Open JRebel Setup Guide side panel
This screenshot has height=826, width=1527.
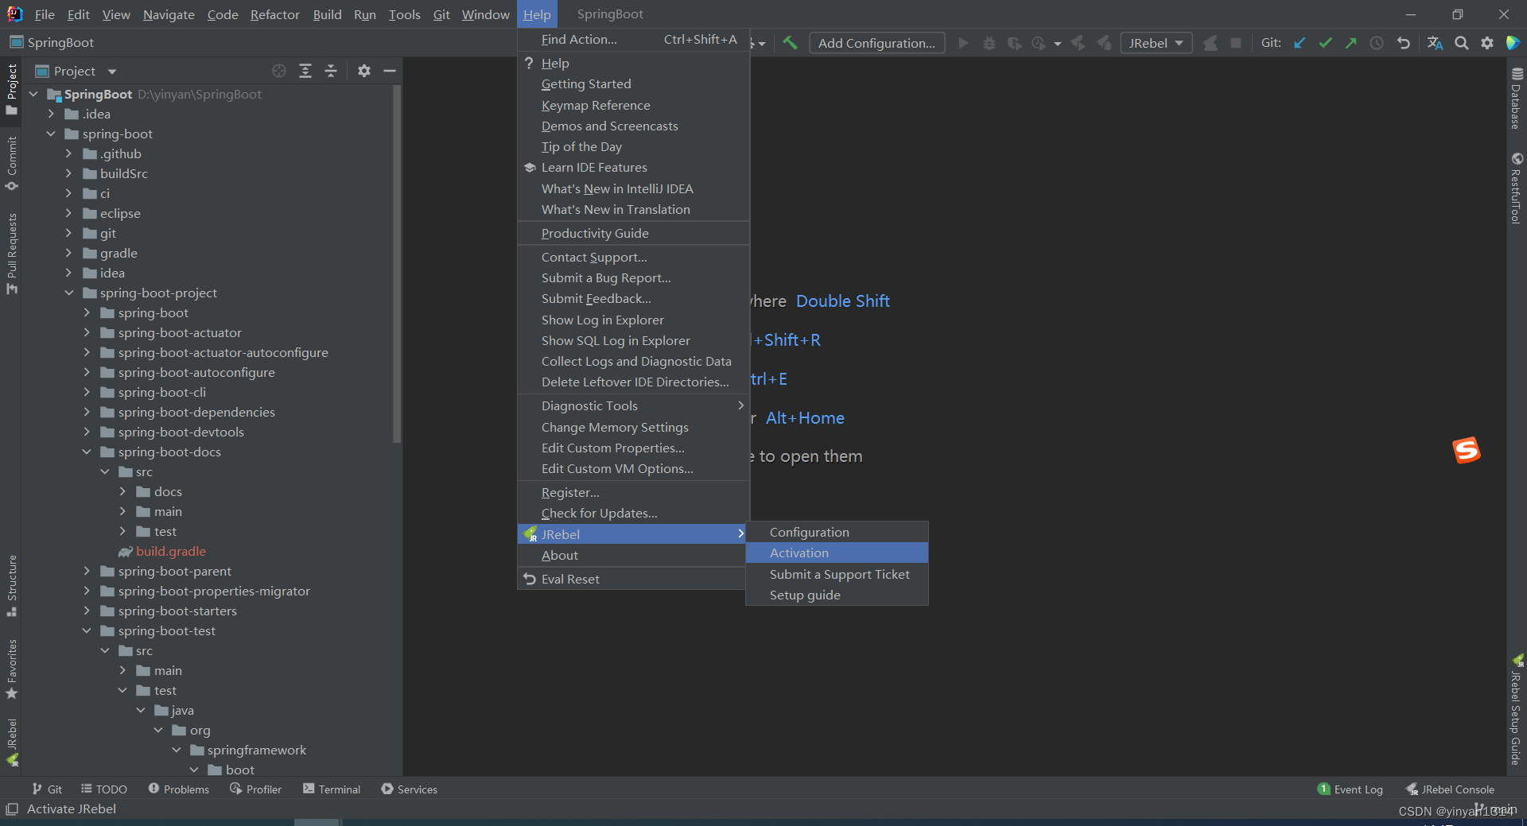1516,710
